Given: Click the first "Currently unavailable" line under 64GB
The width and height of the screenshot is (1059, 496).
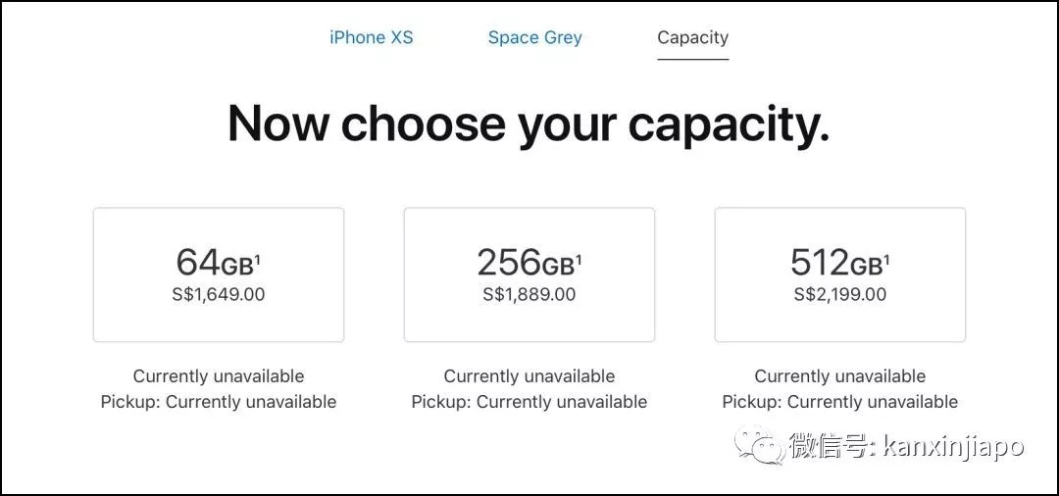Looking at the screenshot, I should click(x=219, y=376).
